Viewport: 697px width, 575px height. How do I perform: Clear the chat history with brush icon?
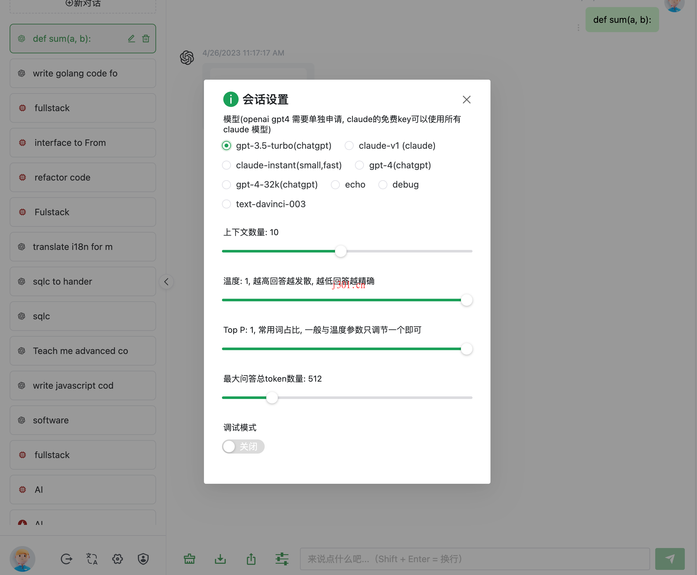(189, 559)
